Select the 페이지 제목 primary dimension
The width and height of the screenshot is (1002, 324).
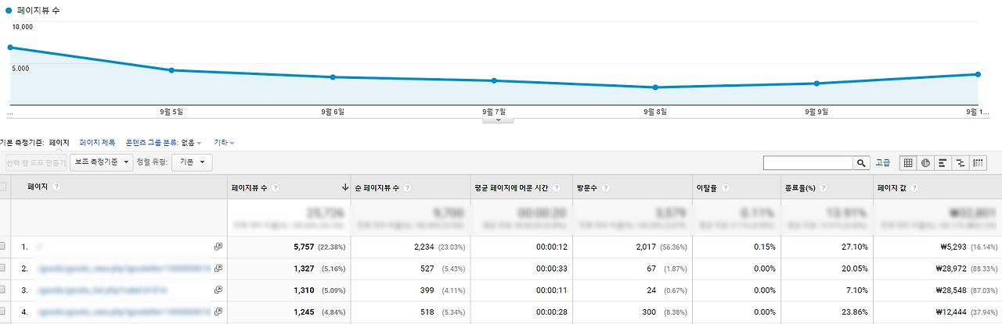(97, 143)
